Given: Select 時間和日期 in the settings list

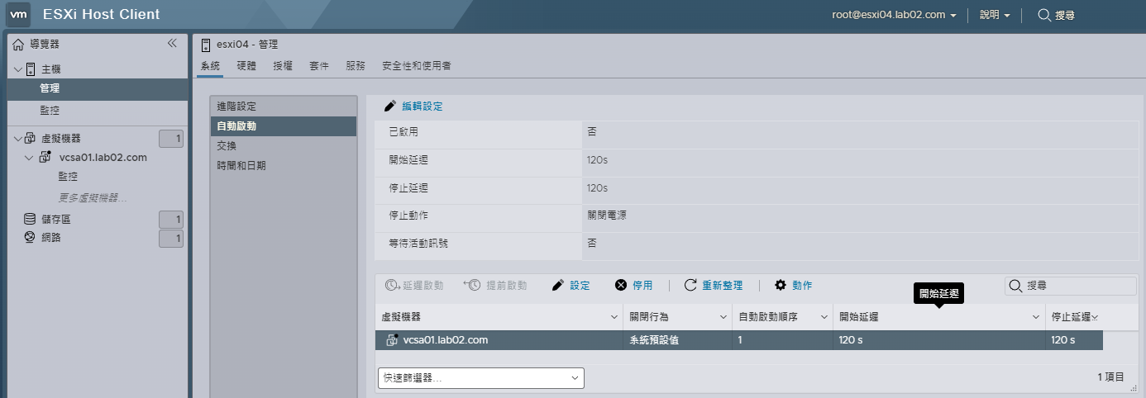Looking at the screenshot, I should (284, 165).
